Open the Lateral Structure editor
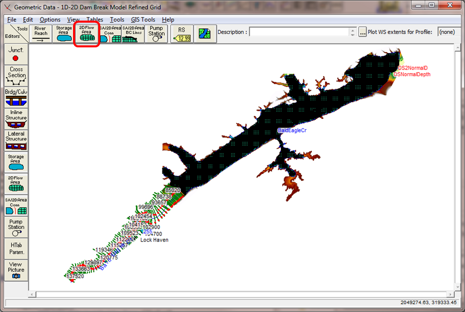Screen dimensions: 465x312 click(16, 141)
